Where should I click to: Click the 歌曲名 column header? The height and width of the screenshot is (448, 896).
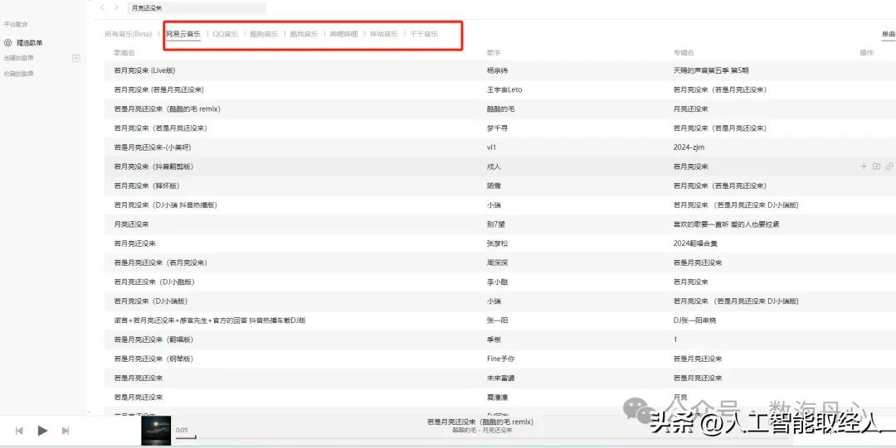[124, 52]
